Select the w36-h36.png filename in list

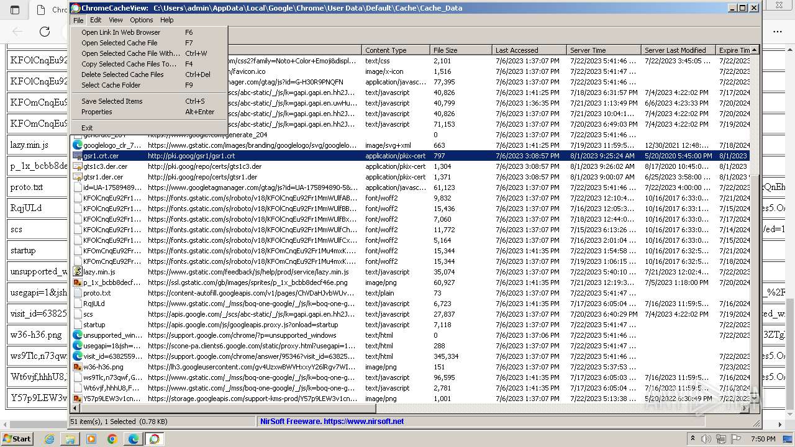coord(103,367)
